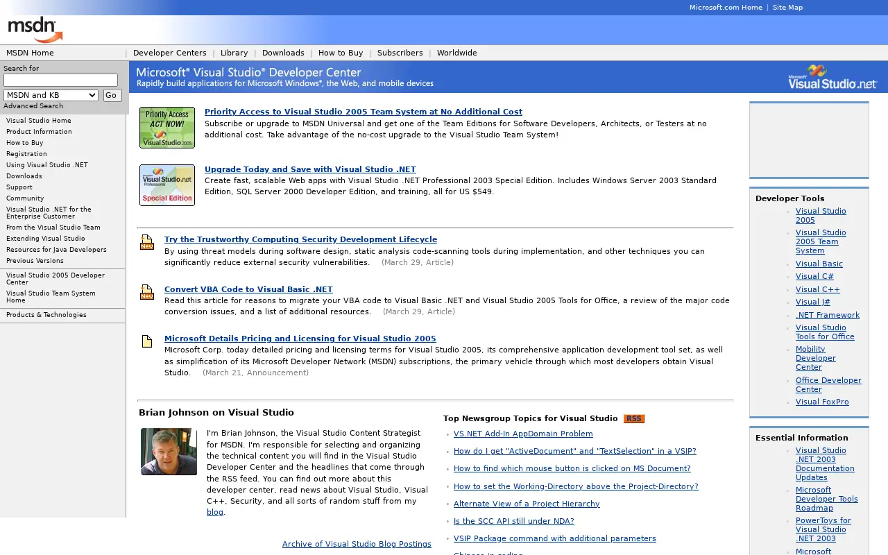Open the Microsoft.com Home link

tap(726, 8)
